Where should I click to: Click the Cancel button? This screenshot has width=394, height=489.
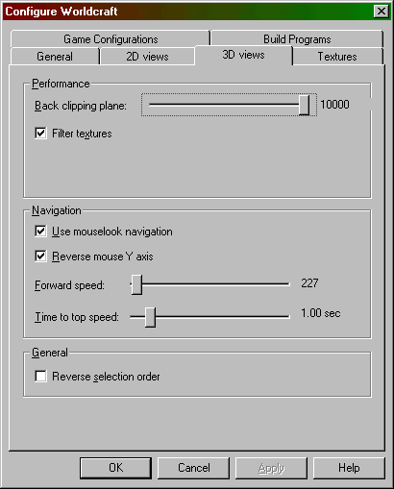[194, 468]
